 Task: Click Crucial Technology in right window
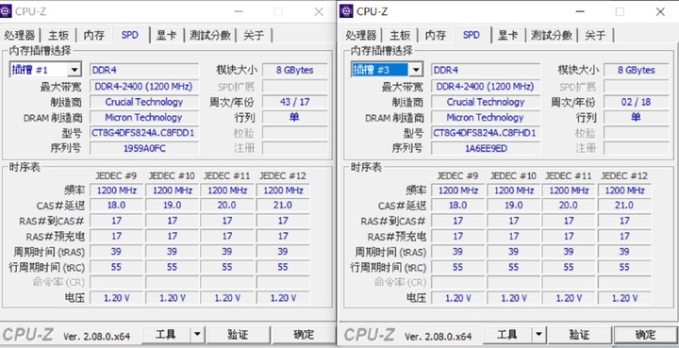[486, 102]
